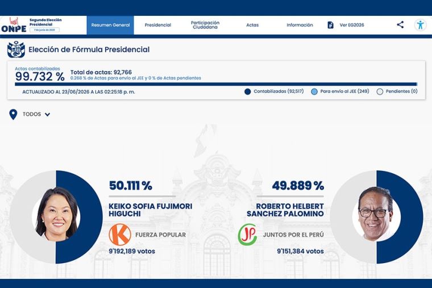The width and height of the screenshot is (432, 288).
Task: Click the Peru coat of arms emblem
Action: 16,49
